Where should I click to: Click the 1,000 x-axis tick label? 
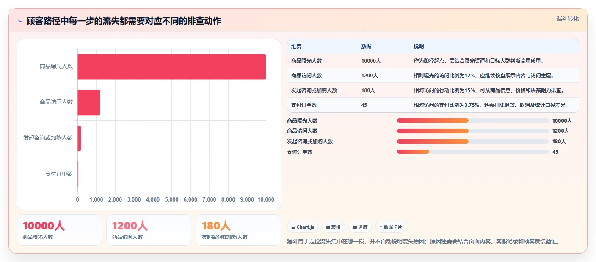tap(96, 199)
